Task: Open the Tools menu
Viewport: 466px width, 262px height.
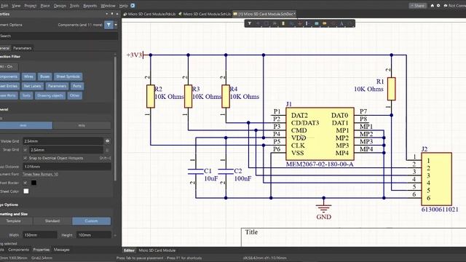Action: (x=74, y=6)
